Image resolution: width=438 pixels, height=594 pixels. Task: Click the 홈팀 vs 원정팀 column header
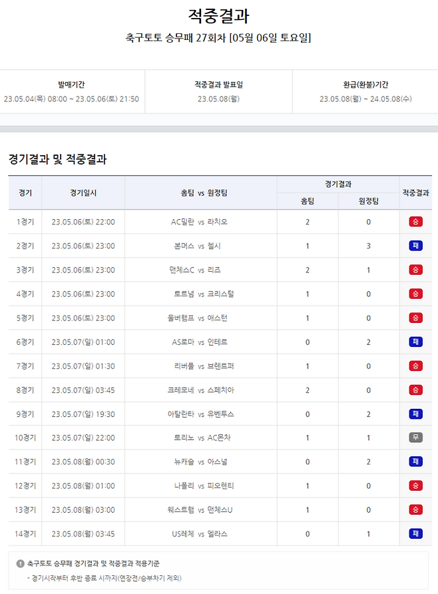(204, 193)
